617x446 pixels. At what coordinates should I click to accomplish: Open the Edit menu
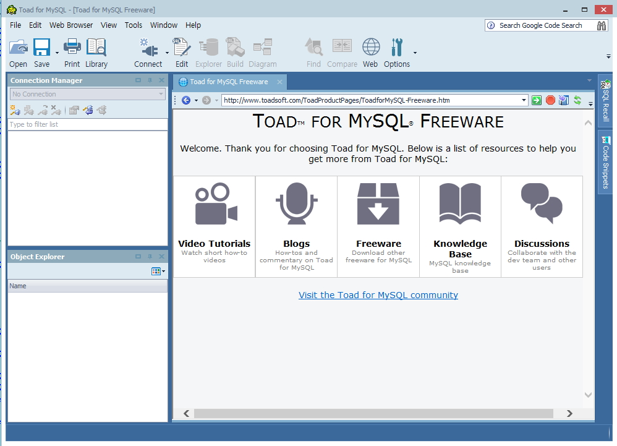35,25
